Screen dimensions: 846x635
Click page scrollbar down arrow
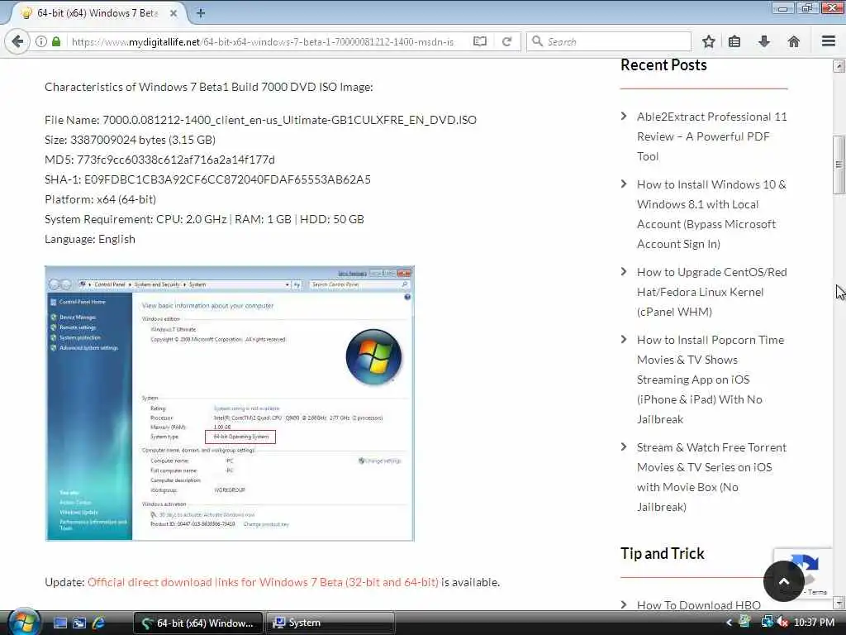tap(839, 603)
